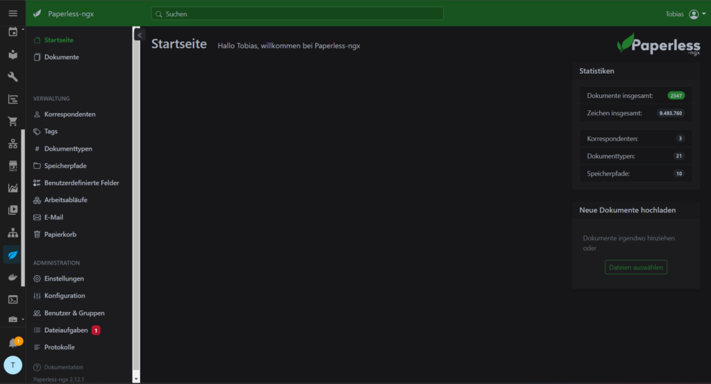
Task: Open the notifications bell with orange badge
Action: point(14,343)
